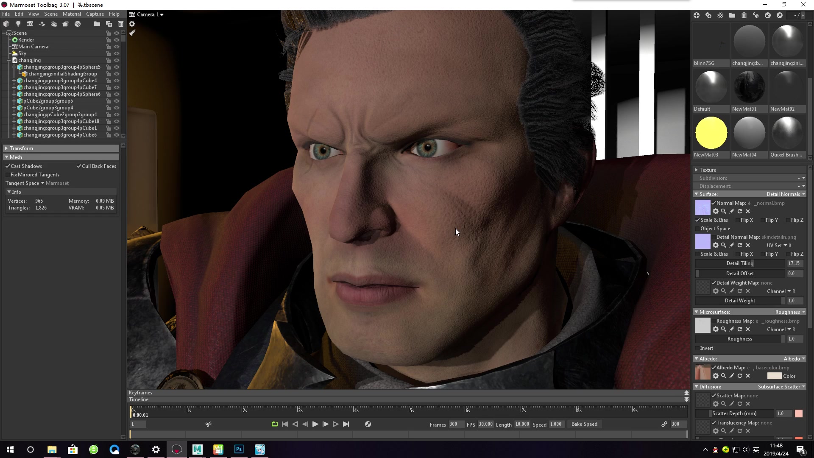Screen dimensions: 814x458
Task: Click play button on timeline
Action: [315, 424]
